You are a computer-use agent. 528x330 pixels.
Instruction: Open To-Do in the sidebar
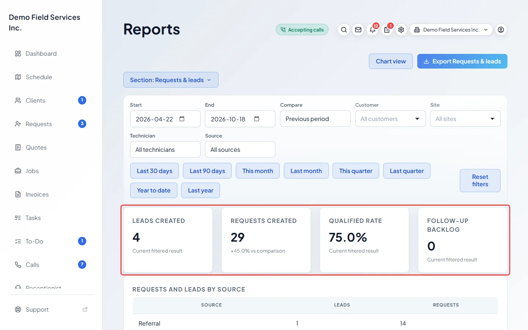pos(51,241)
